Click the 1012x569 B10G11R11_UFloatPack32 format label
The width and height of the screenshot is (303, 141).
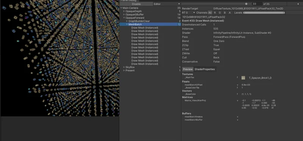click(204, 17)
